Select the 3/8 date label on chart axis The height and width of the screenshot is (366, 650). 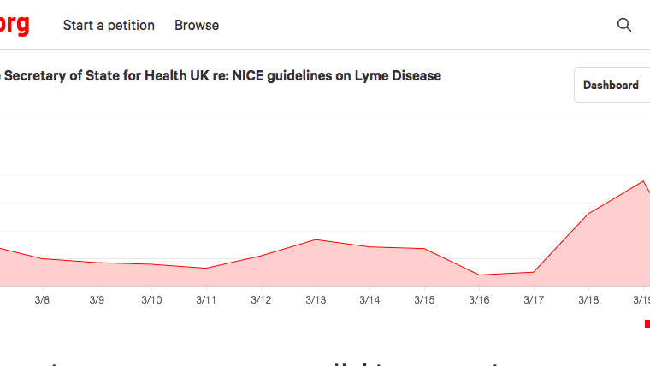pyautogui.click(x=42, y=300)
